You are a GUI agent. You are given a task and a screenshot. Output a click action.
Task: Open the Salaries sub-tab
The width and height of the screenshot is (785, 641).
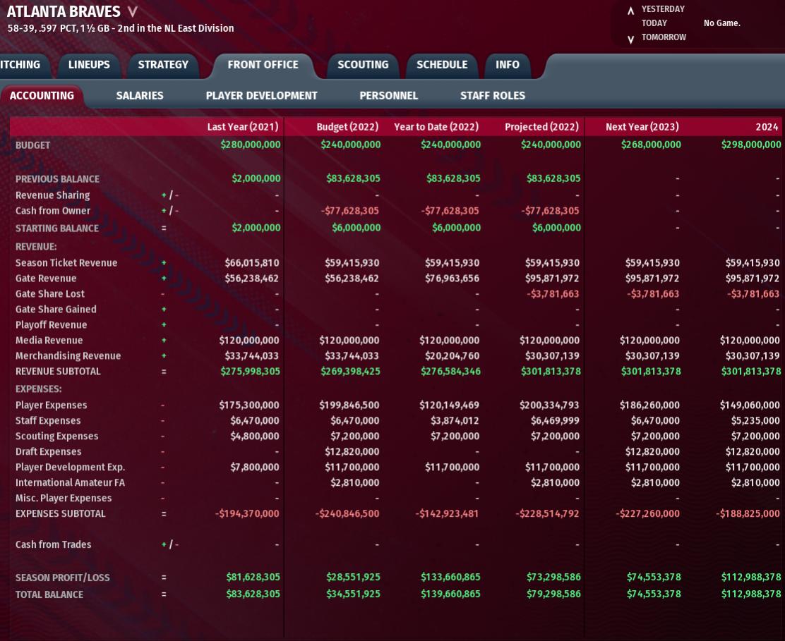click(140, 95)
